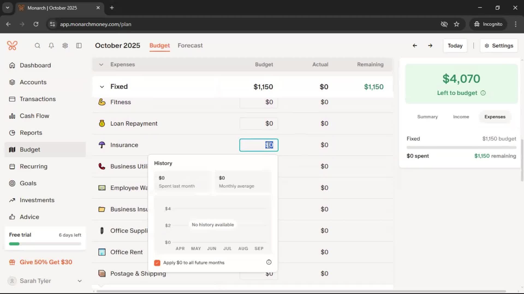
Task: Open search via magnifier icon
Action: click(37, 45)
